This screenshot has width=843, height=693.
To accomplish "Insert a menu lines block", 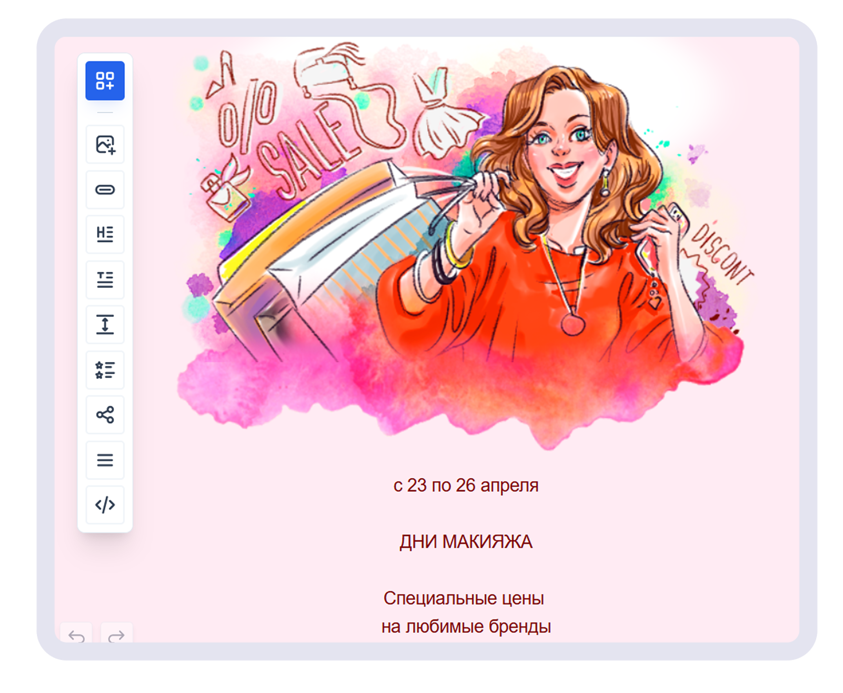I will pyautogui.click(x=105, y=460).
